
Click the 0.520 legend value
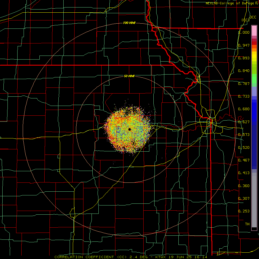[244, 148]
